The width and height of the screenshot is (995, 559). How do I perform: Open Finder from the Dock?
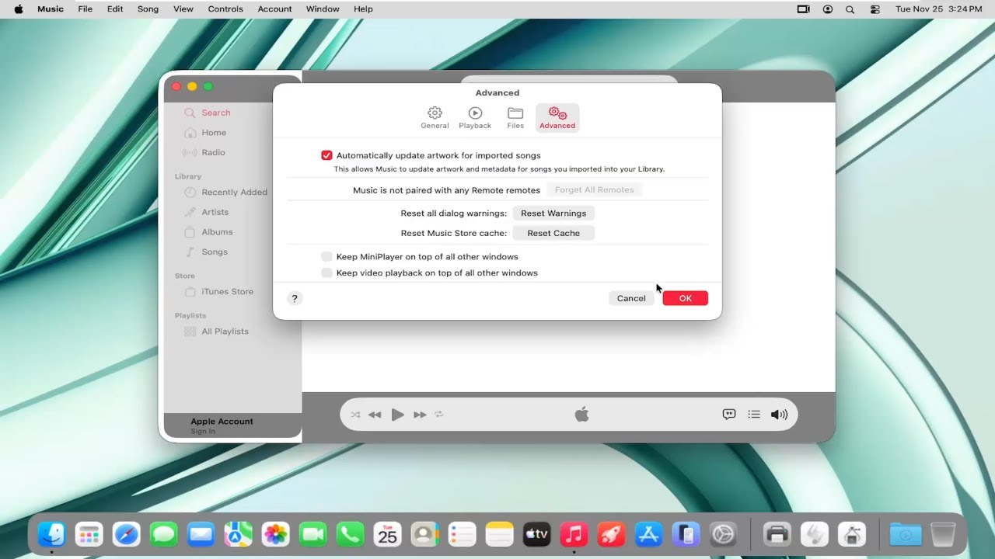point(52,534)
